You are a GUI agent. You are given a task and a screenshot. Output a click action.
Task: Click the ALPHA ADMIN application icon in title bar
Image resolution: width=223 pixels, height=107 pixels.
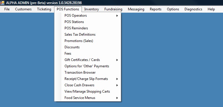[x=2, y=3]
